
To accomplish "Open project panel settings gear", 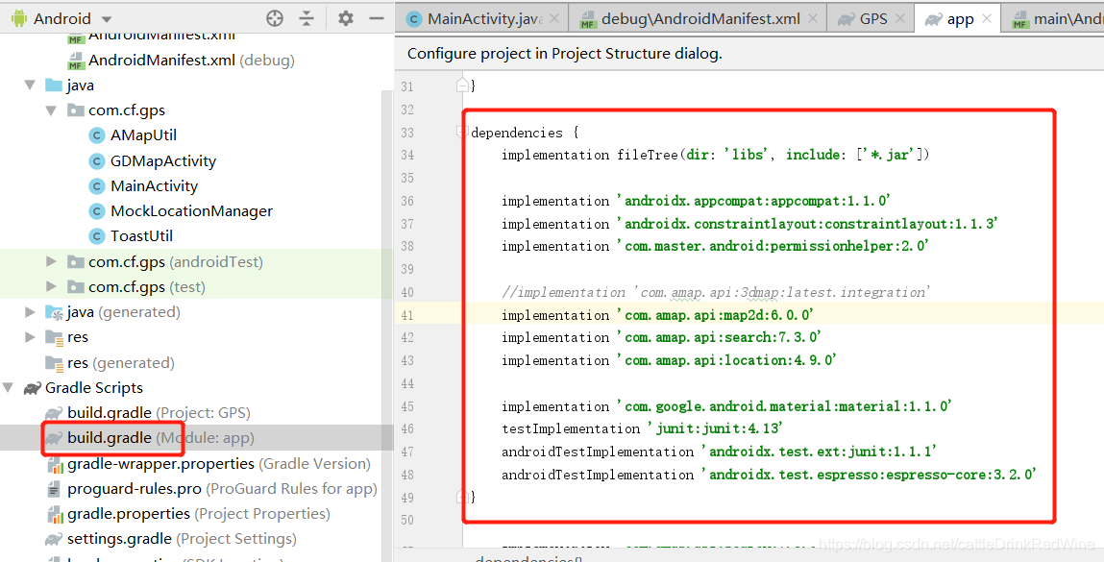I will [x=345, y=18].
